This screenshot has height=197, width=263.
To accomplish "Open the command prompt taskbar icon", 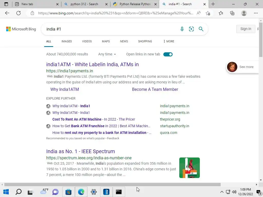I will tap(119, 192).
